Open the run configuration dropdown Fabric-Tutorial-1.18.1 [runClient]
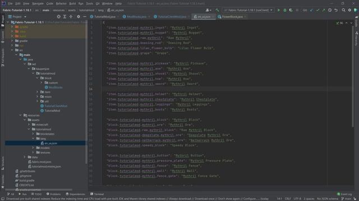Viewport: 359px width, 201px height. (x=248, y=10)
